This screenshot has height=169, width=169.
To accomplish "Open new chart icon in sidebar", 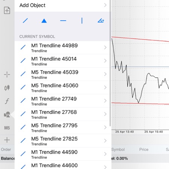I will (7, 10).
